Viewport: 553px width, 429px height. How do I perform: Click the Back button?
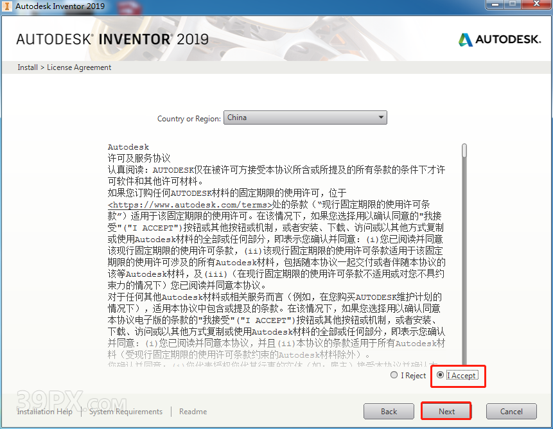click(389, 412)
